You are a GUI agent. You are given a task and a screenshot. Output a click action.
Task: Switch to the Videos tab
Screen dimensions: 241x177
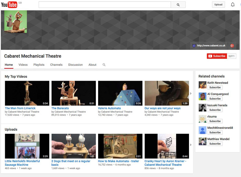(23, 65)
